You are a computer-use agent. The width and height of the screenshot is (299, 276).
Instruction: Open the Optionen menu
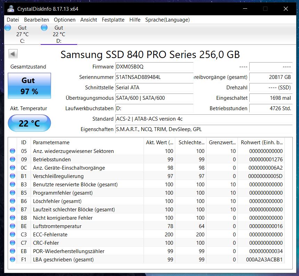(64, 20)
